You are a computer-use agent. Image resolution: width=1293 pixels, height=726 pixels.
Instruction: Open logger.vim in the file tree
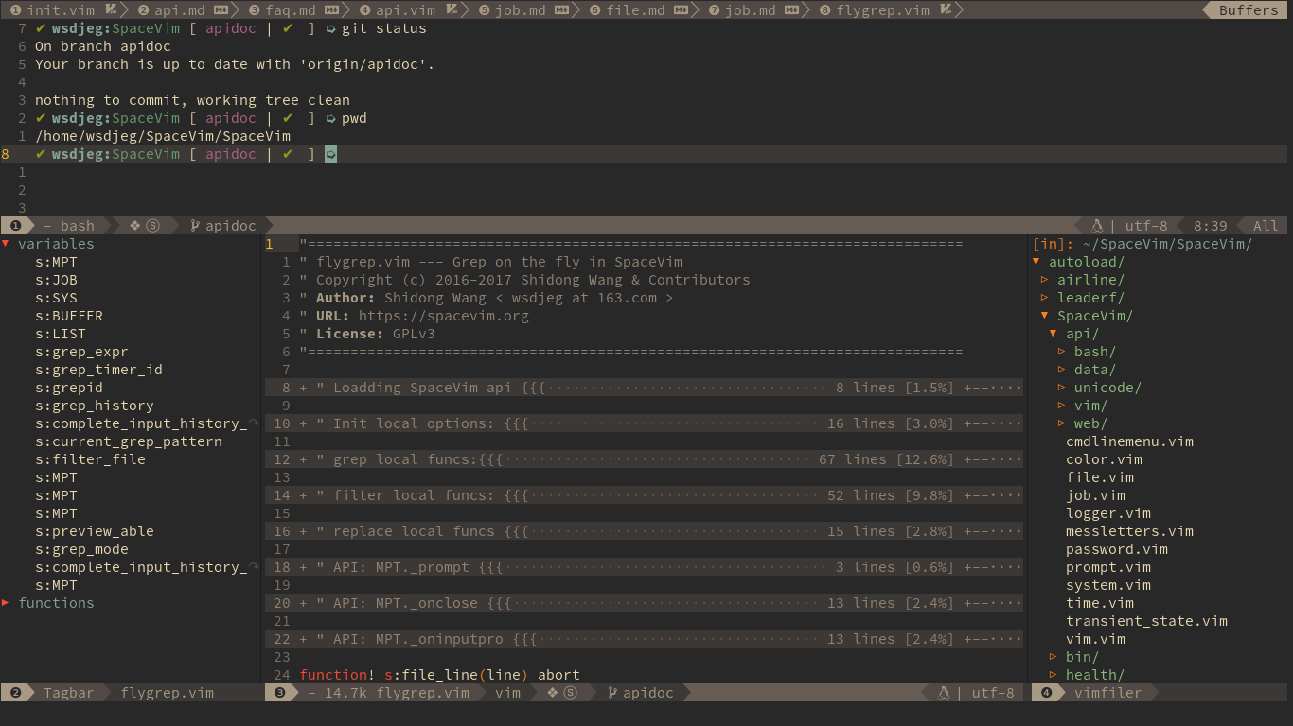(x=1108, y=513)
